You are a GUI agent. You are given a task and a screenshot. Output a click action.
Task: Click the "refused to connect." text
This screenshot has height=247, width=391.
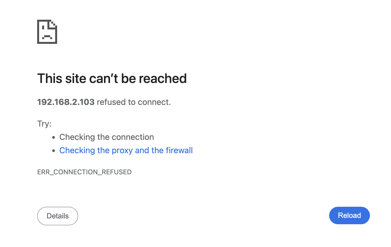pyautogui.click(x=134, y=102)
